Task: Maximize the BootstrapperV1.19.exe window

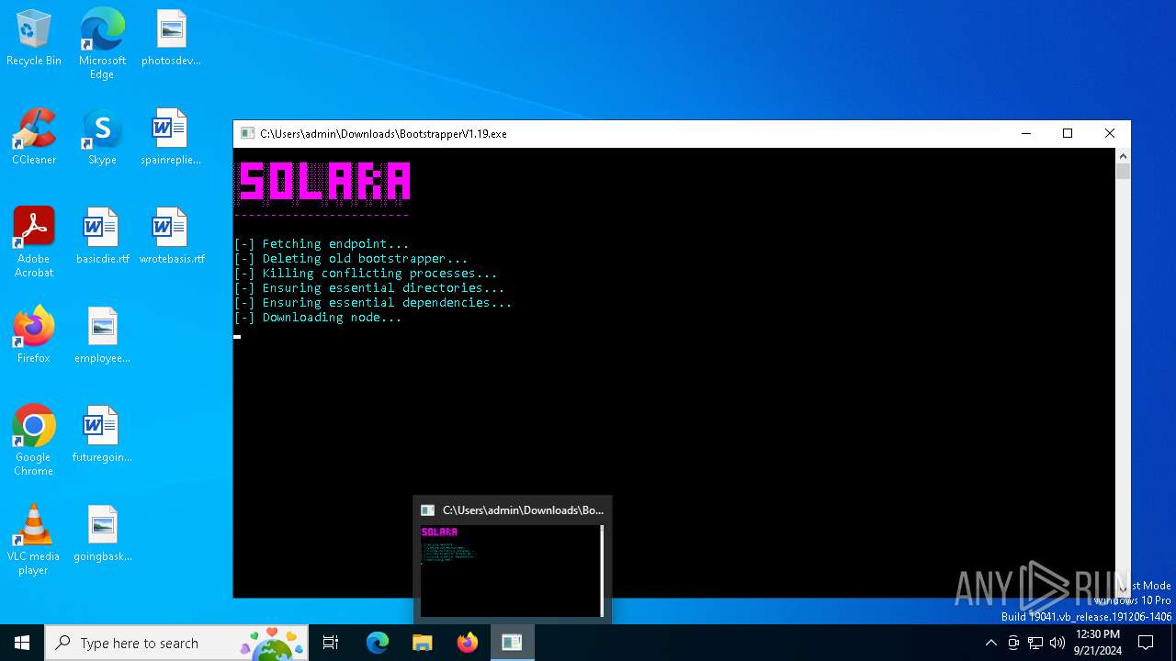Action: pos(1068,133)
